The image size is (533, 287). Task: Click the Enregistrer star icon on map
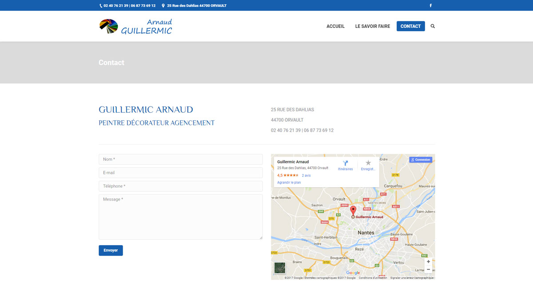pyautogui.click(x=368, y=164)
